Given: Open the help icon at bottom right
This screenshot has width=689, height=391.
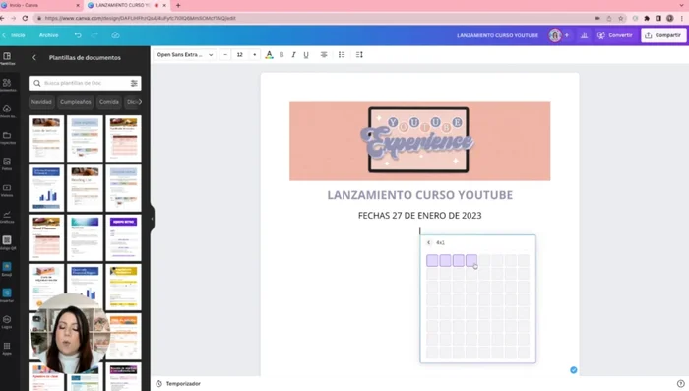Looking at the screenshot, I should click(681, 384).
